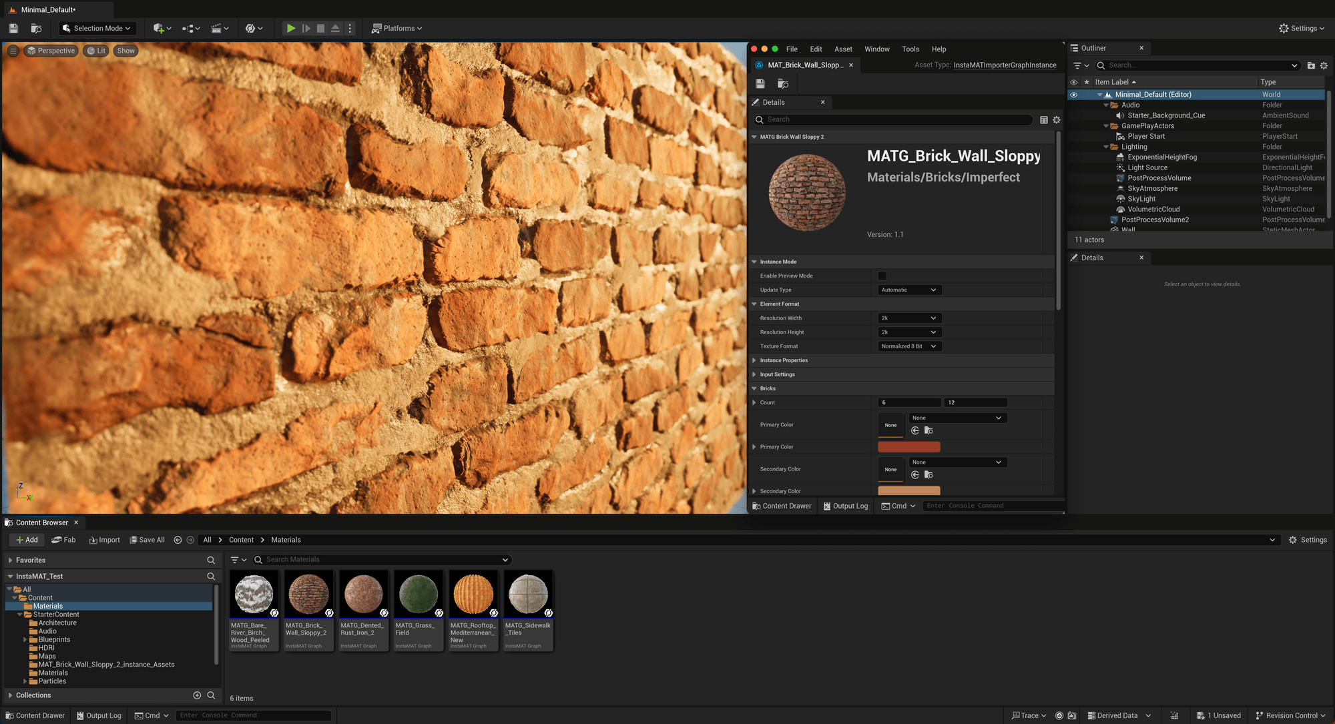Open the File menu in asset editor
The height and width of the screenshot is (724, 1335).
coord(792,49)
